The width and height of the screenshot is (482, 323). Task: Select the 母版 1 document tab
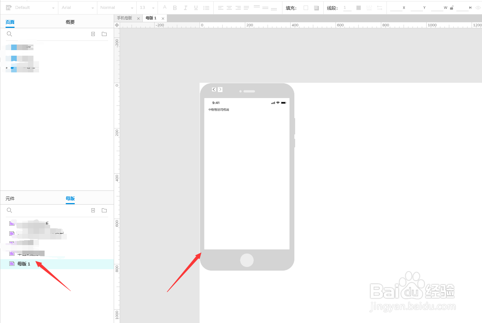[151, 18]
